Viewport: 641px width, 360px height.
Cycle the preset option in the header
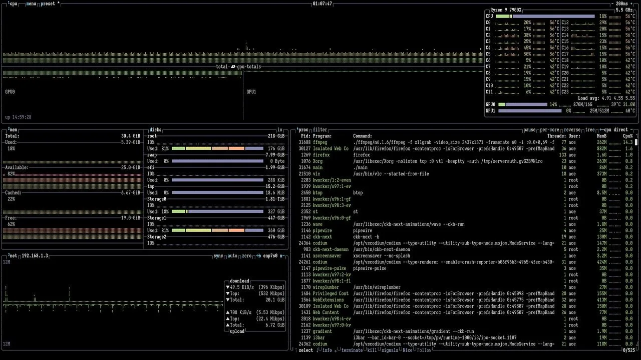pos(50,3)
